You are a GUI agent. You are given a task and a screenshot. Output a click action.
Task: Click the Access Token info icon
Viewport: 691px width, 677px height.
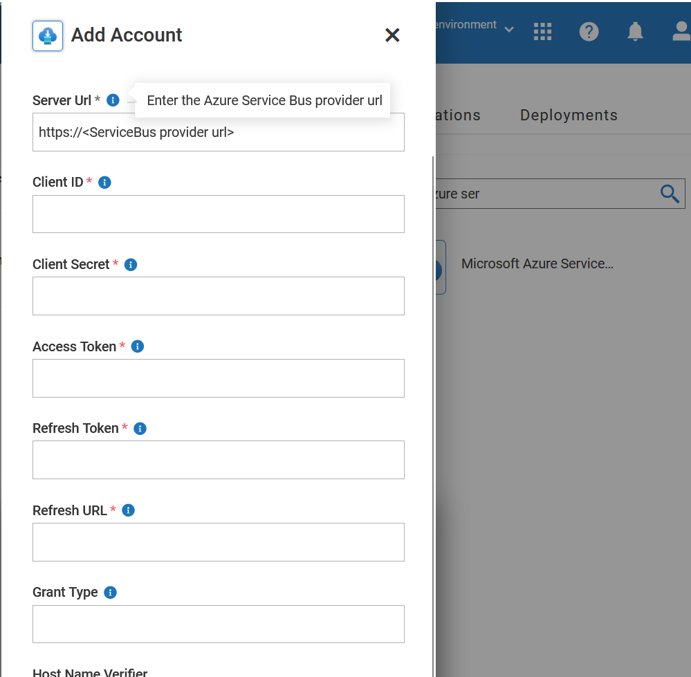(137, 346)
